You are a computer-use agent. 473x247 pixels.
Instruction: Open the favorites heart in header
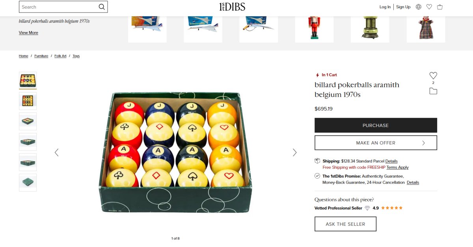[429, 7]
